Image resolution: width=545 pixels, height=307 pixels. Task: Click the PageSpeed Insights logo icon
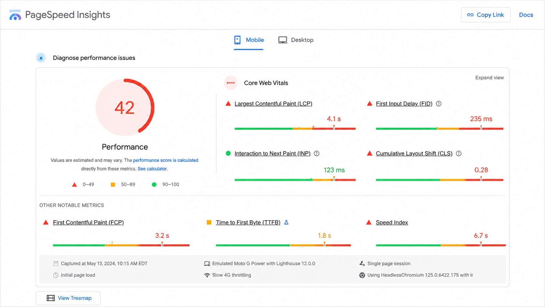click(x=15, y=15)
